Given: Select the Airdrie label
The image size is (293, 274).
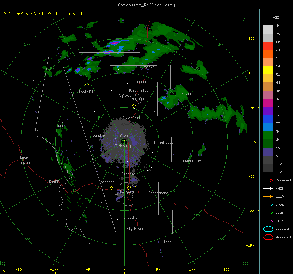Looking at the screenshot, I should point(128,174).
